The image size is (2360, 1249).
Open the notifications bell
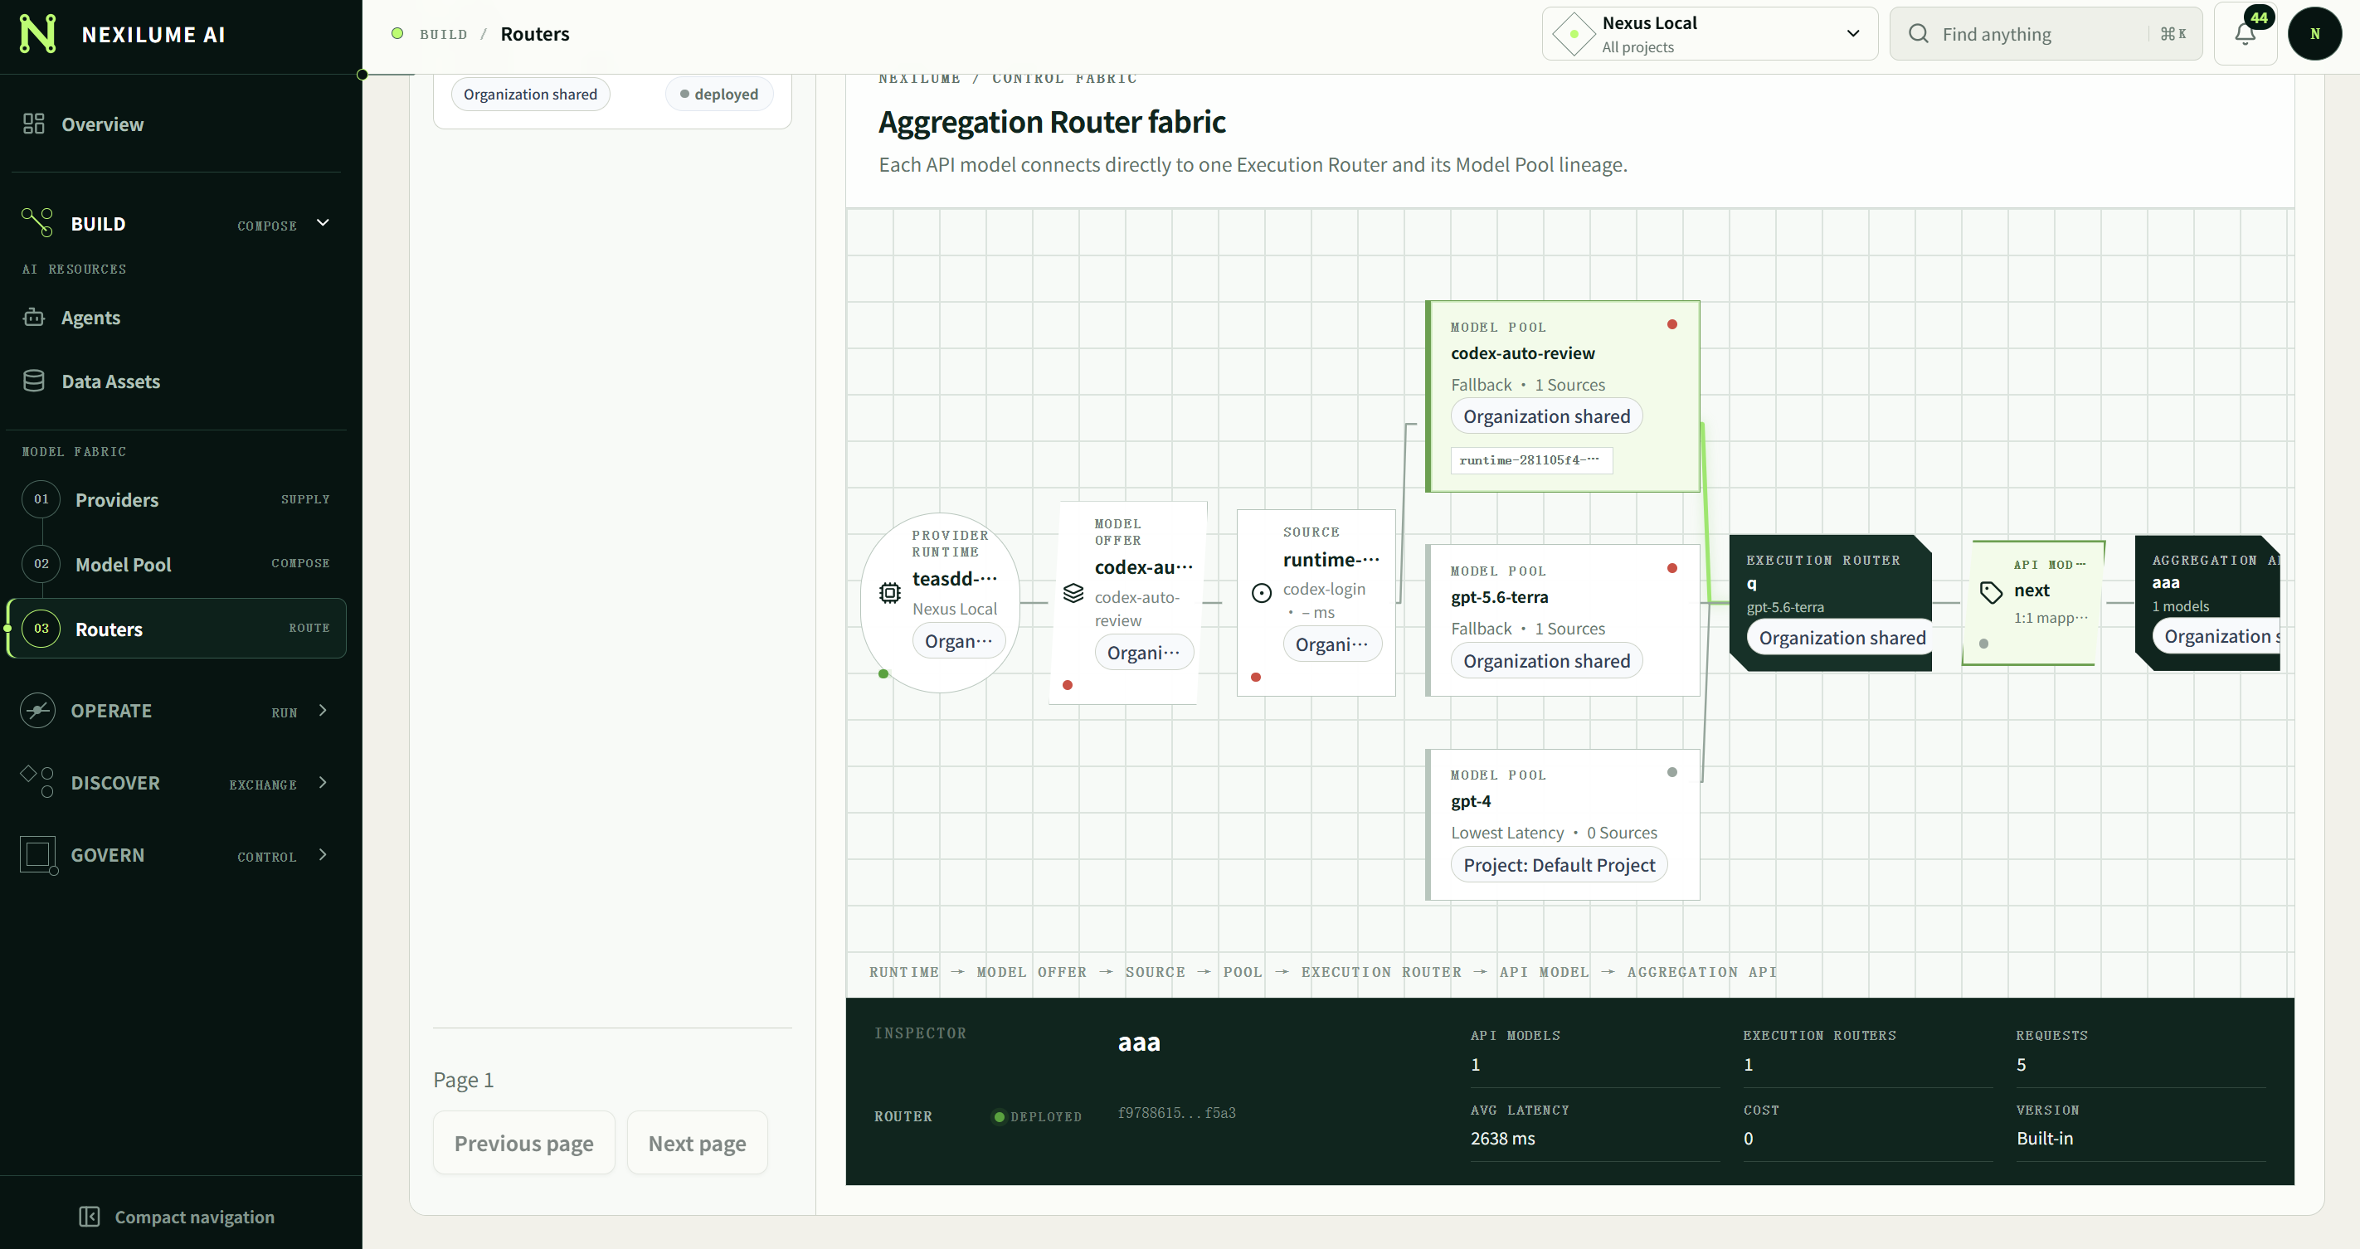2245,34
